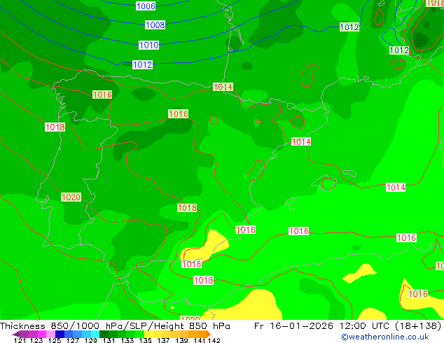
Task: Click the blue 1008 isobar label
Action: [155, 25]
